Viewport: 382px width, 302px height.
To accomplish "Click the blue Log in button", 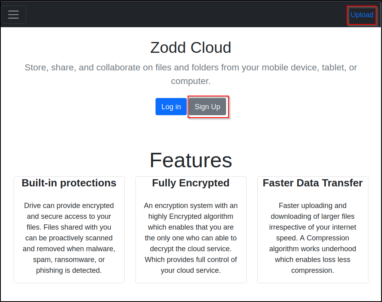I will (171, 107).
